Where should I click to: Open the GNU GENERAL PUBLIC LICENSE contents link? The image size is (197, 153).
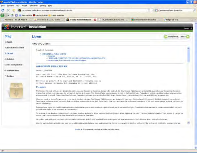tap(54, 54)
